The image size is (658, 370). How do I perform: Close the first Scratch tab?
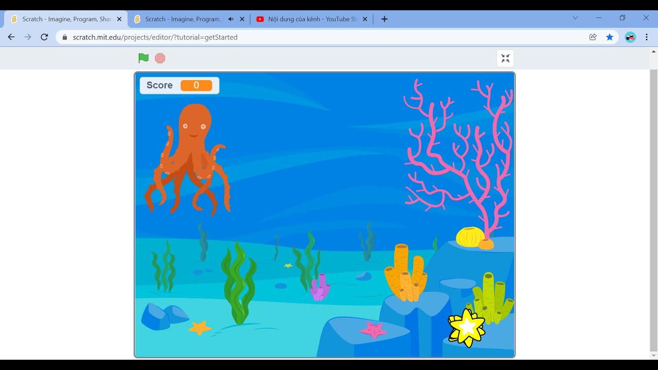pyautogui.click(x=119, y=19)
